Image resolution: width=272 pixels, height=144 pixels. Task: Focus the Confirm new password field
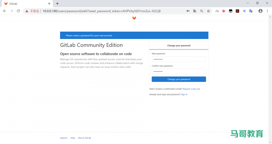click(179, 71)
